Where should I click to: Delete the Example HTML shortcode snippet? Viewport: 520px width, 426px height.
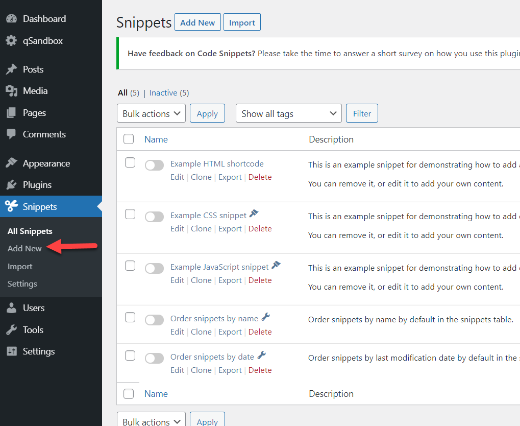[260, 177]
